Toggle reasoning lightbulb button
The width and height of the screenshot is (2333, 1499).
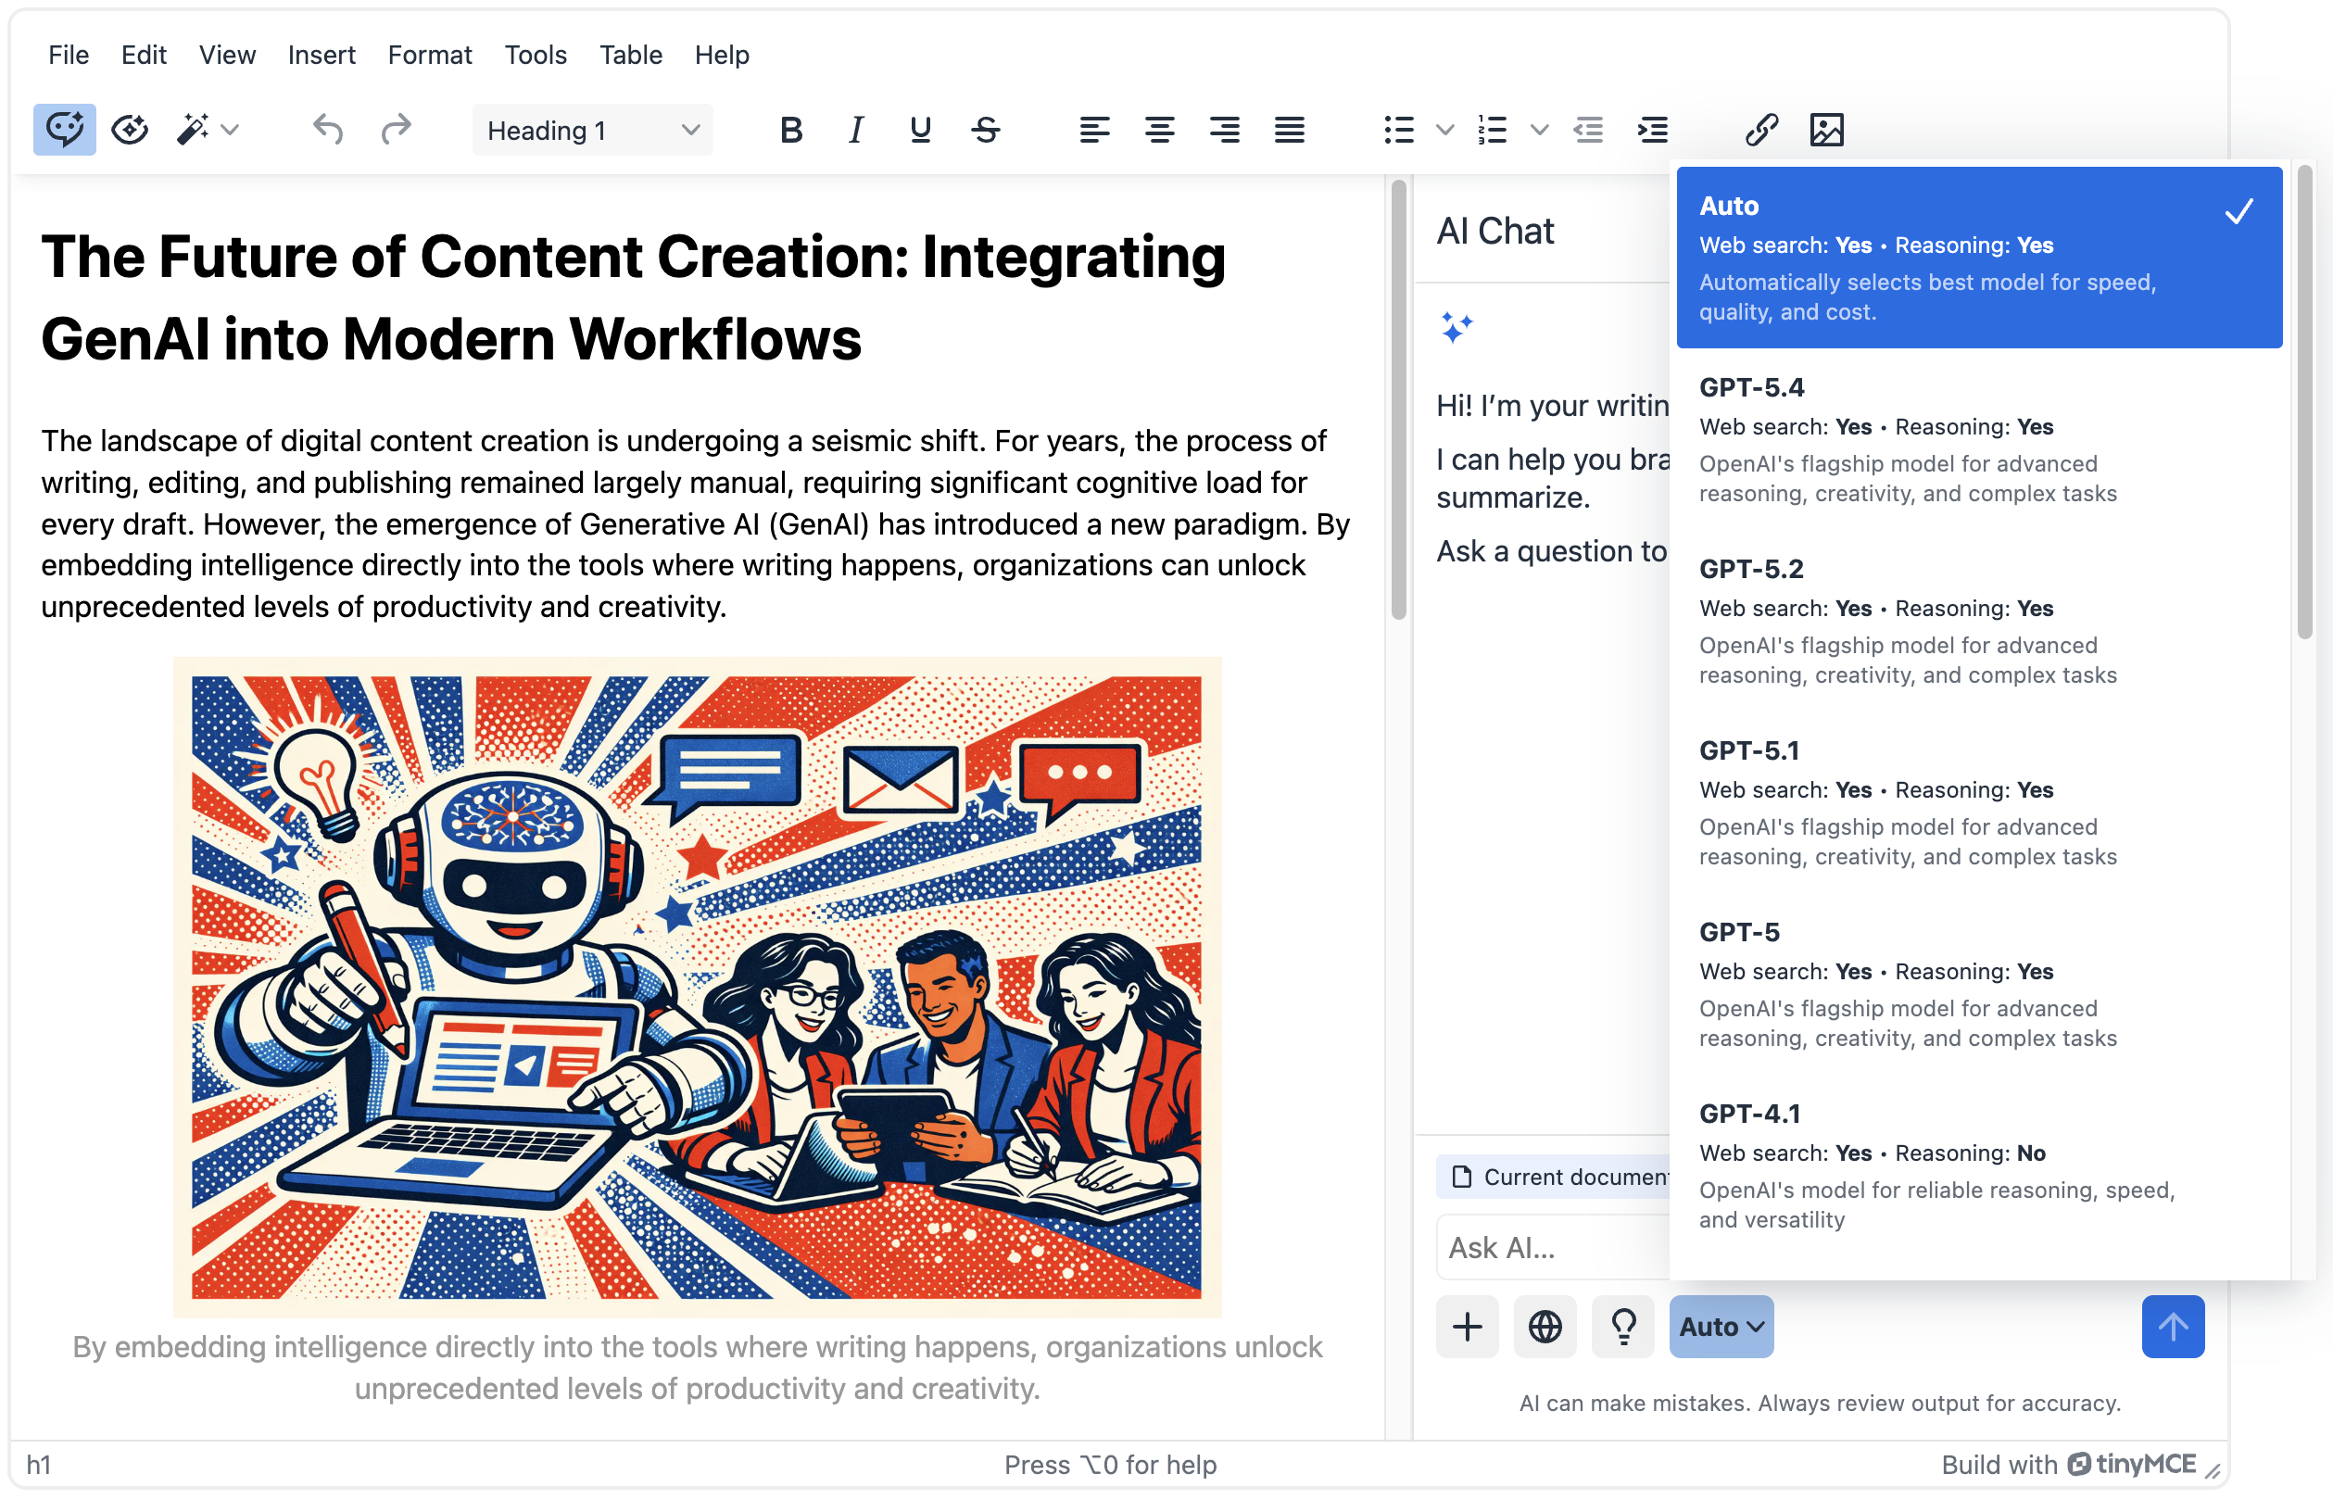point(1622,1326)
